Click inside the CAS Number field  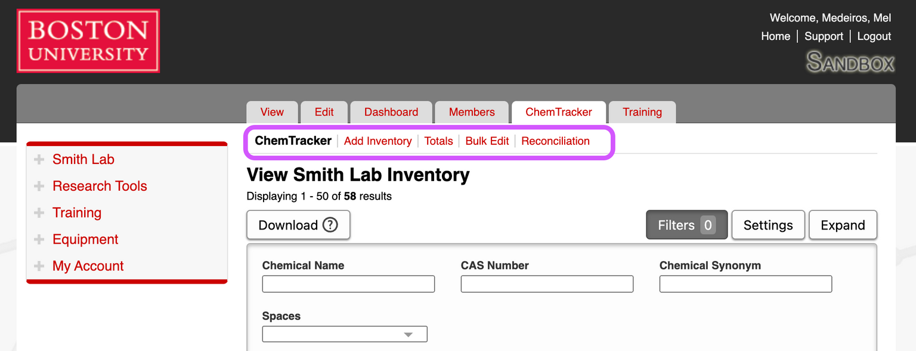[547, 284]
